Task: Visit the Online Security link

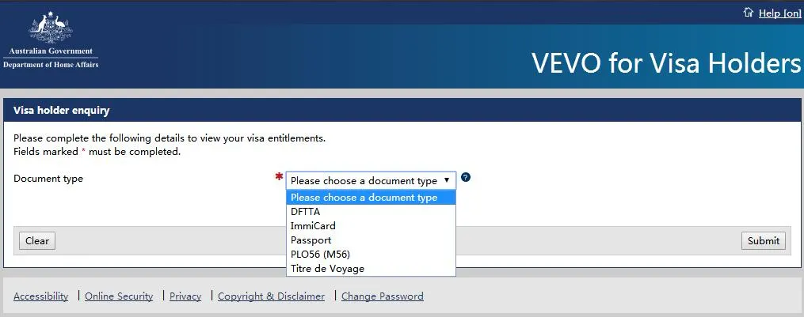Action: point(119,296)
